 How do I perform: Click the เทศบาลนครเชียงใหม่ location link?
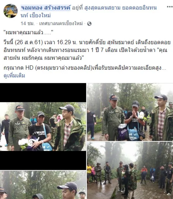[x=61, y=24]
